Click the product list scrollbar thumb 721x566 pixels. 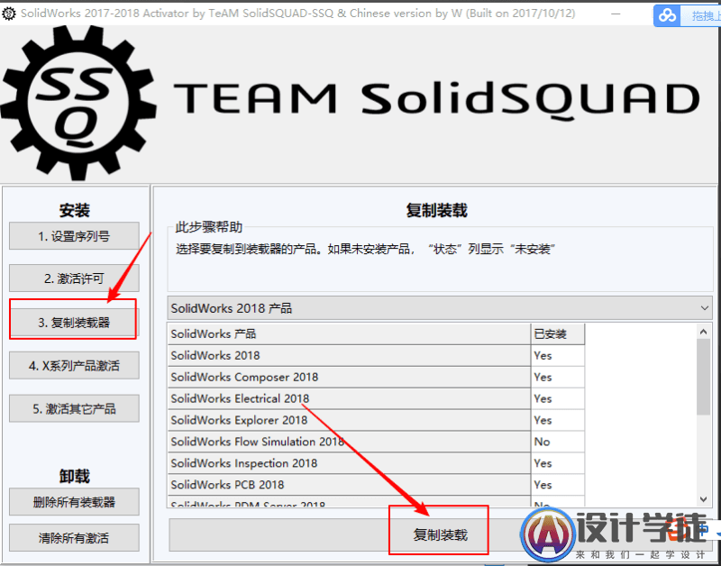704,377
